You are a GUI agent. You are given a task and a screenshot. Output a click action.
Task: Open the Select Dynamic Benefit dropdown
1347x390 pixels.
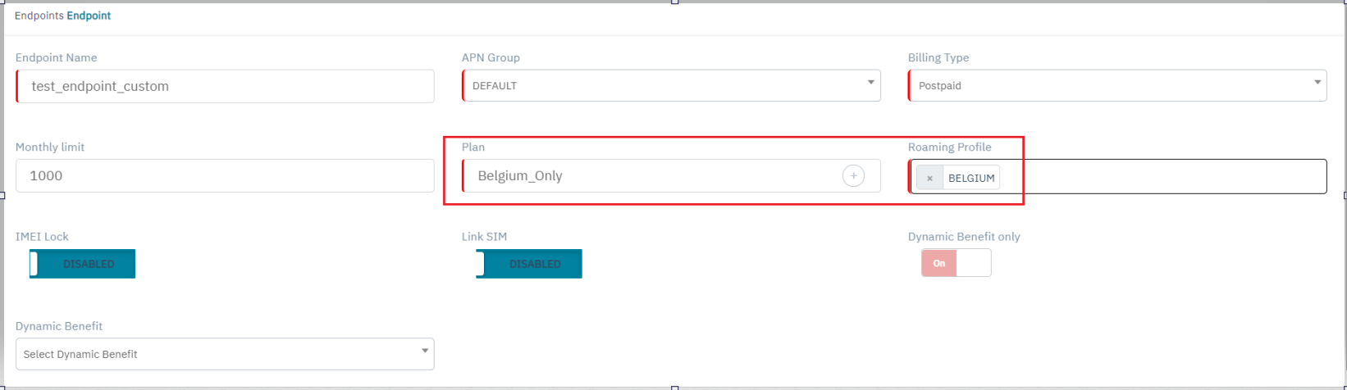(x=225, y=354)
